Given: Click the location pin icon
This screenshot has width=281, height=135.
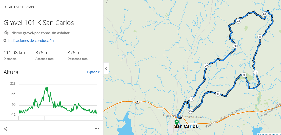Looking at the screenshot, I should click(5, 41).
